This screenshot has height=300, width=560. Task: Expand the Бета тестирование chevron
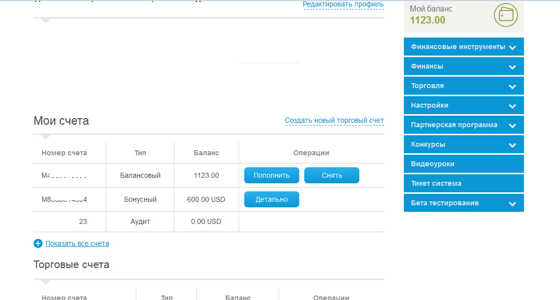point(512,204)
